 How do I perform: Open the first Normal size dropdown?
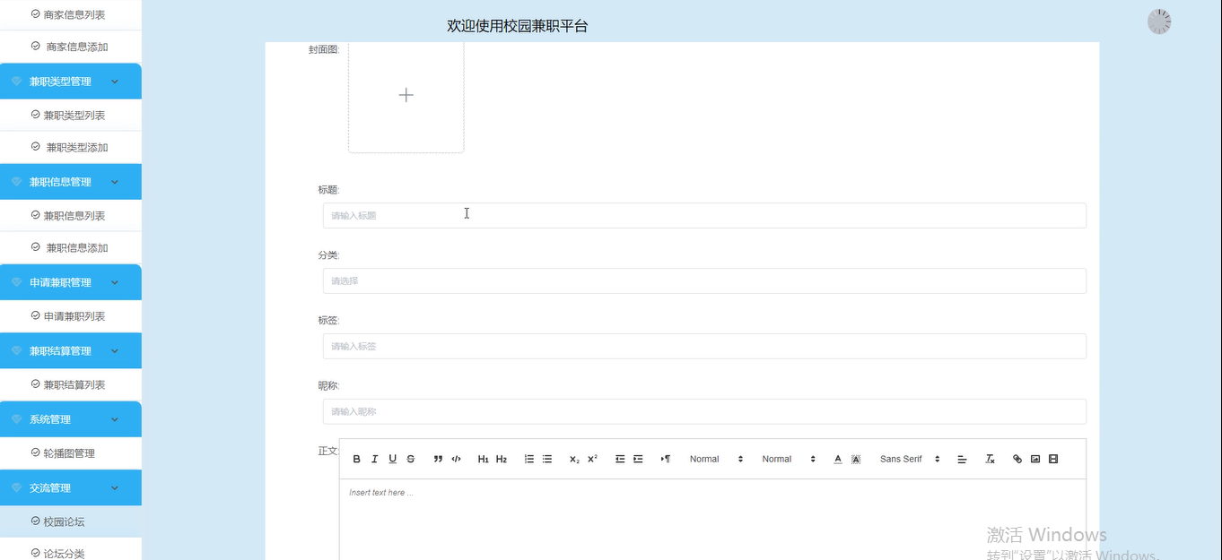tap(716, 459)
